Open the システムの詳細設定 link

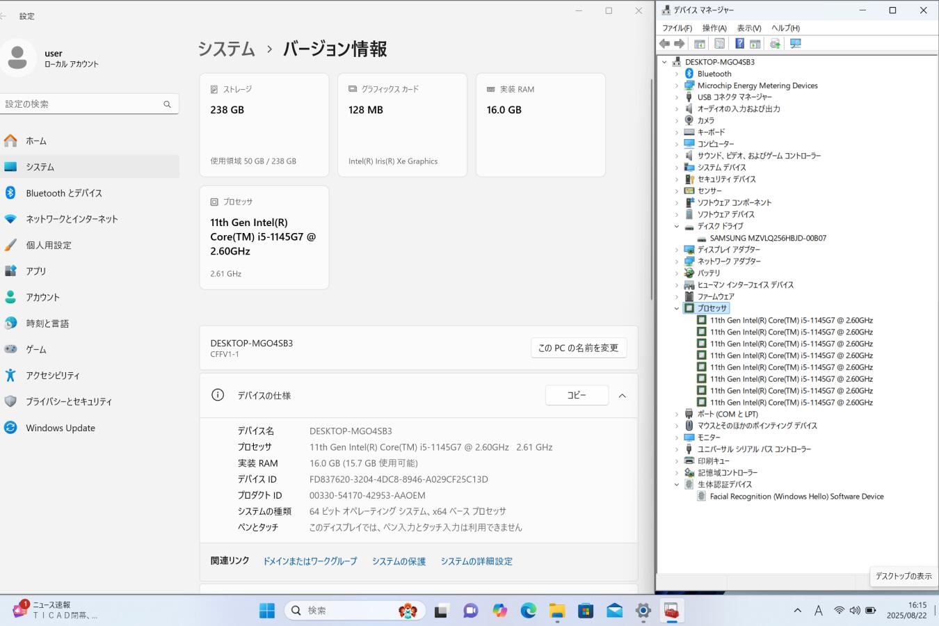(476, 561)
